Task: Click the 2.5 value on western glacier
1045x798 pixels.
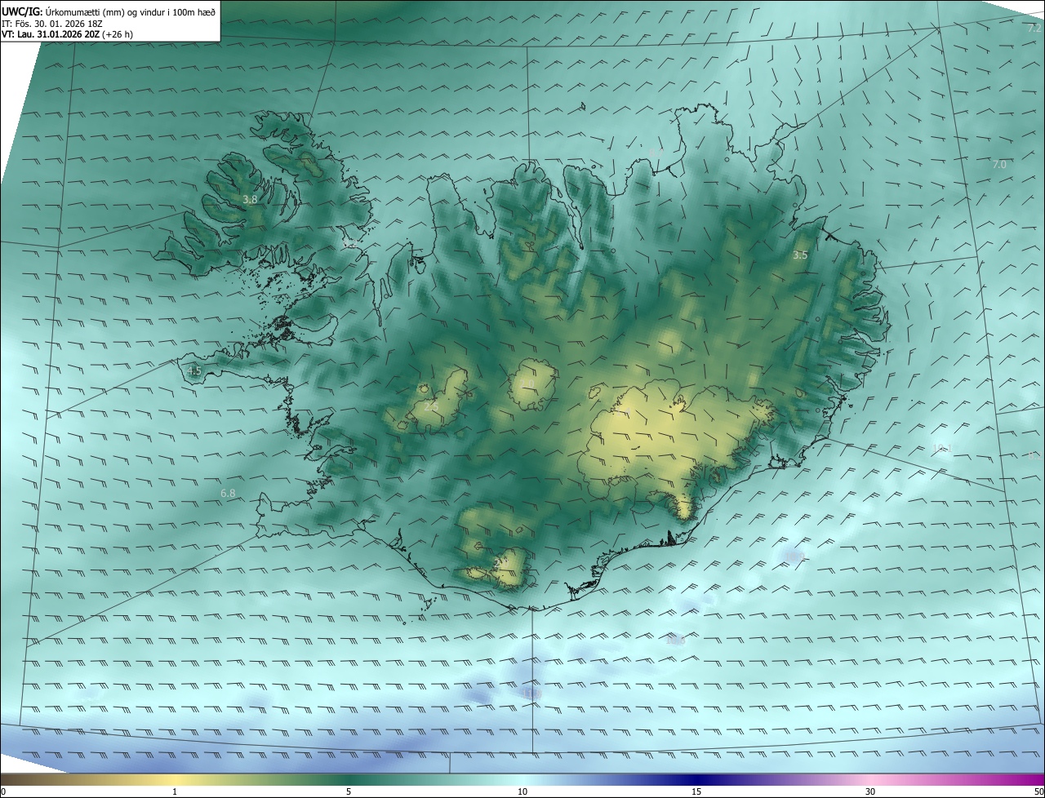Action: pos(431,406)
